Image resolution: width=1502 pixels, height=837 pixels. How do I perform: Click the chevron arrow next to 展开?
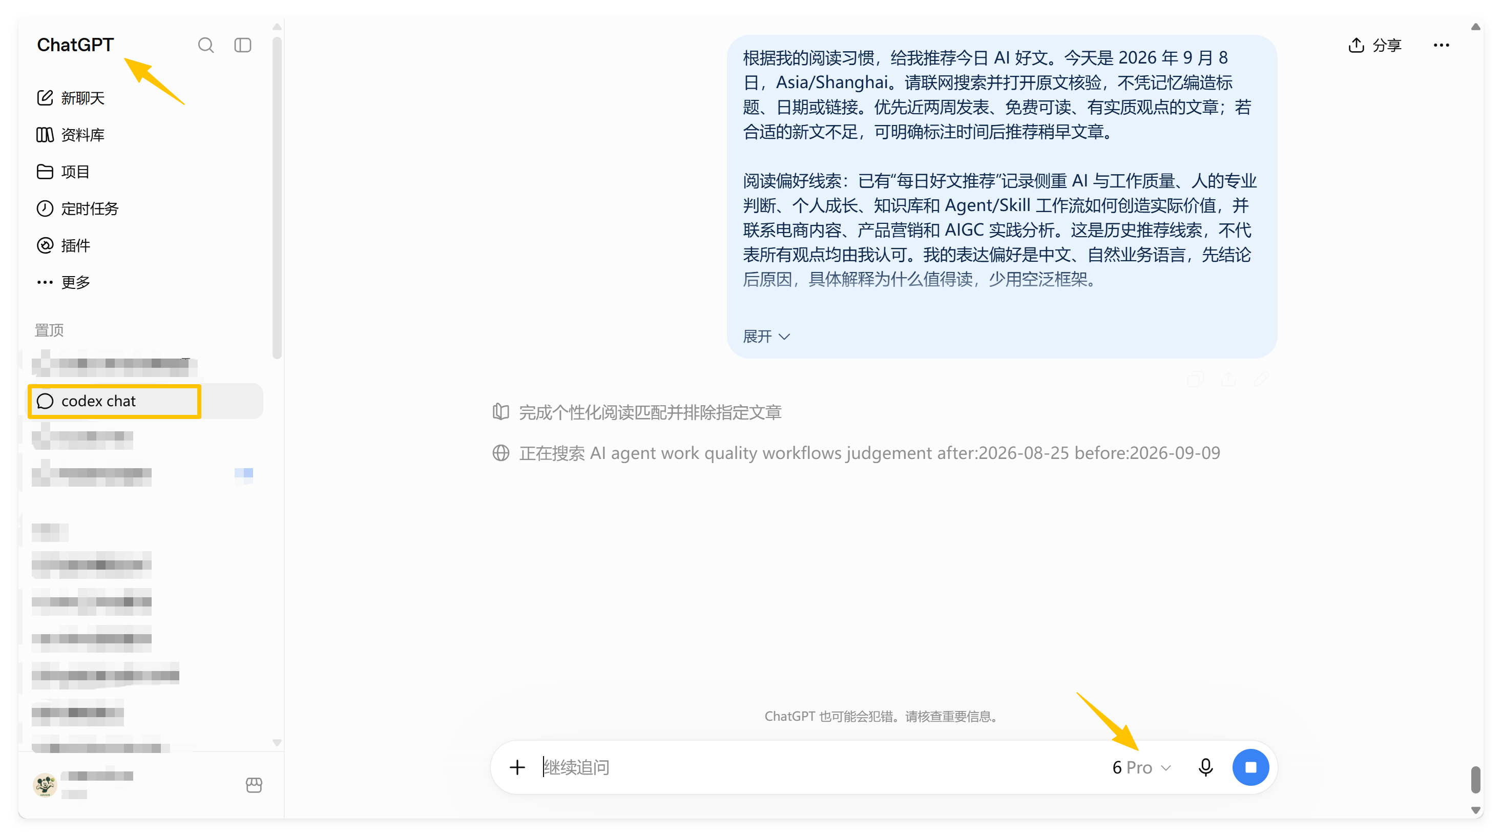(x=784, y=337)
